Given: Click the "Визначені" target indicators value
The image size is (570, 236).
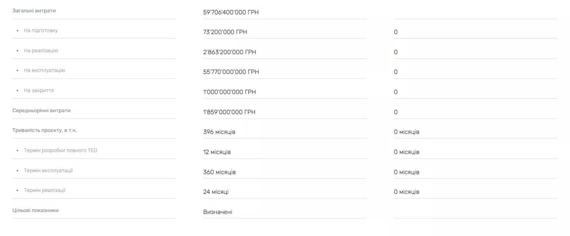Looking at the screenshot, I should [x=218, y=212].
